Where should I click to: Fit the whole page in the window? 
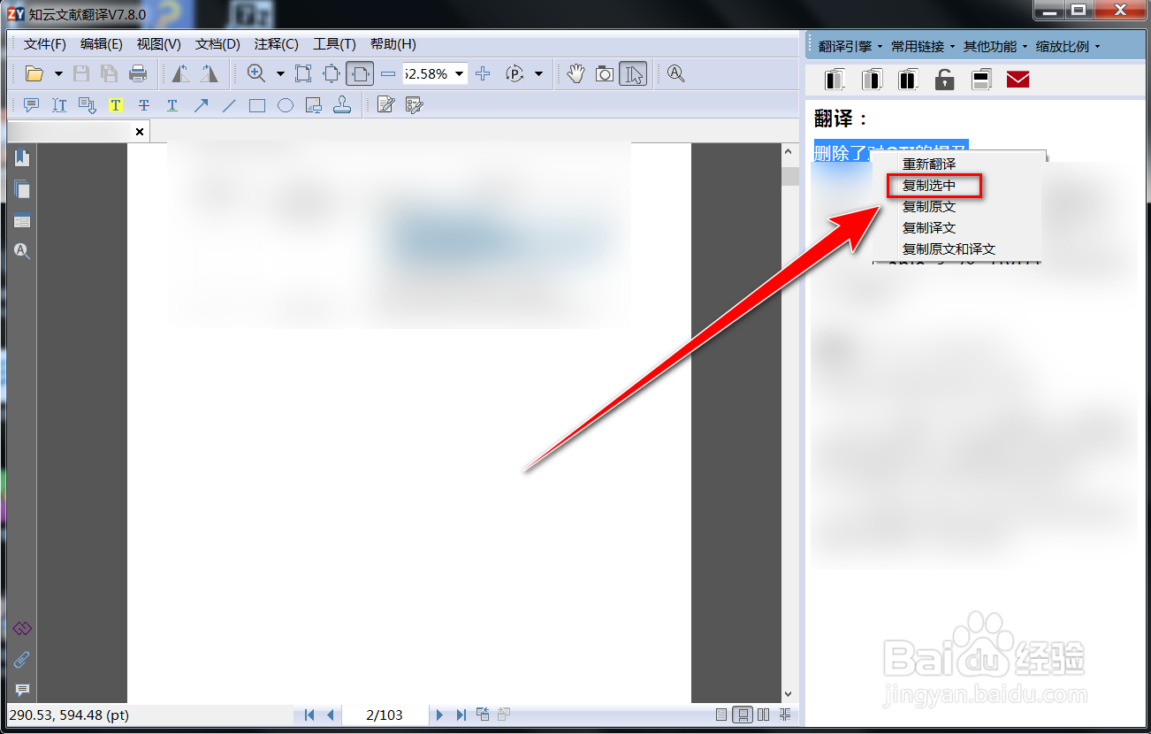[332, 74]
